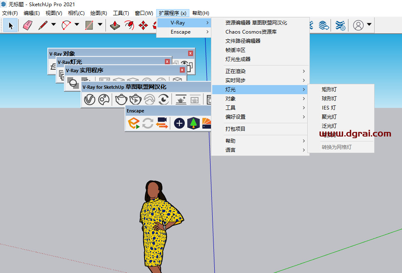This screenshot has width=402, height=273.
Task: Activate the Eraser tool
Action: [27, 25]
